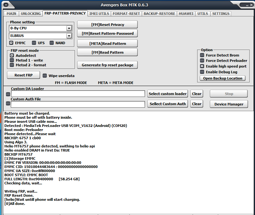Click Select custom loader button
Image resolution: width=255 pixels, height=215 pixels.
click(167, 94)
